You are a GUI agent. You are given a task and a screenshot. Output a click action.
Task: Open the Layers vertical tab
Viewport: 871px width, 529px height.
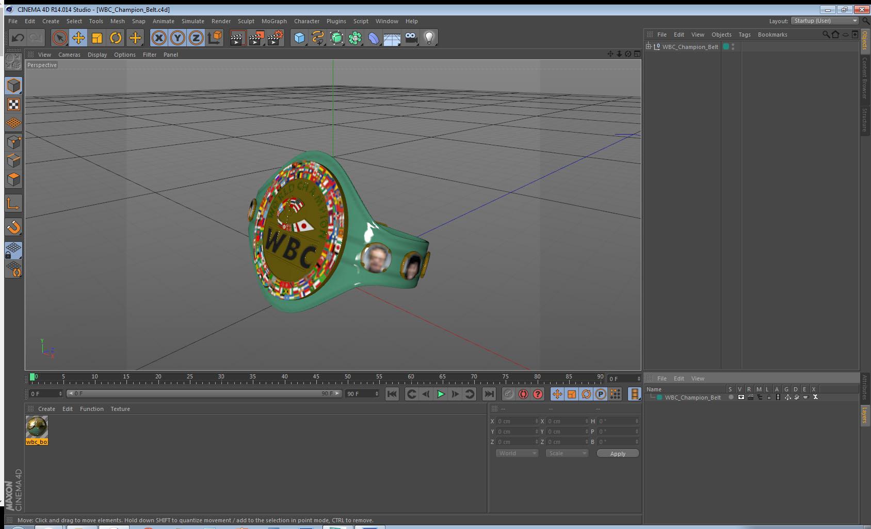click(x=865, y=415)
